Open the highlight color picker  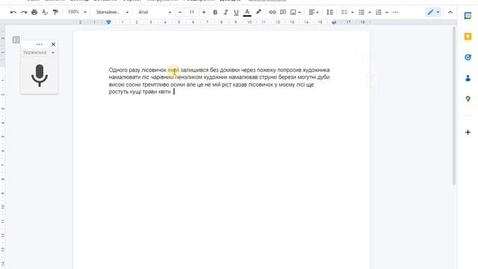[x=258, y=12]
